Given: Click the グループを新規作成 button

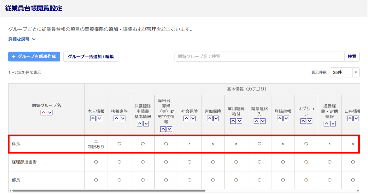Looking at the screenshot, I should point(34,57).
